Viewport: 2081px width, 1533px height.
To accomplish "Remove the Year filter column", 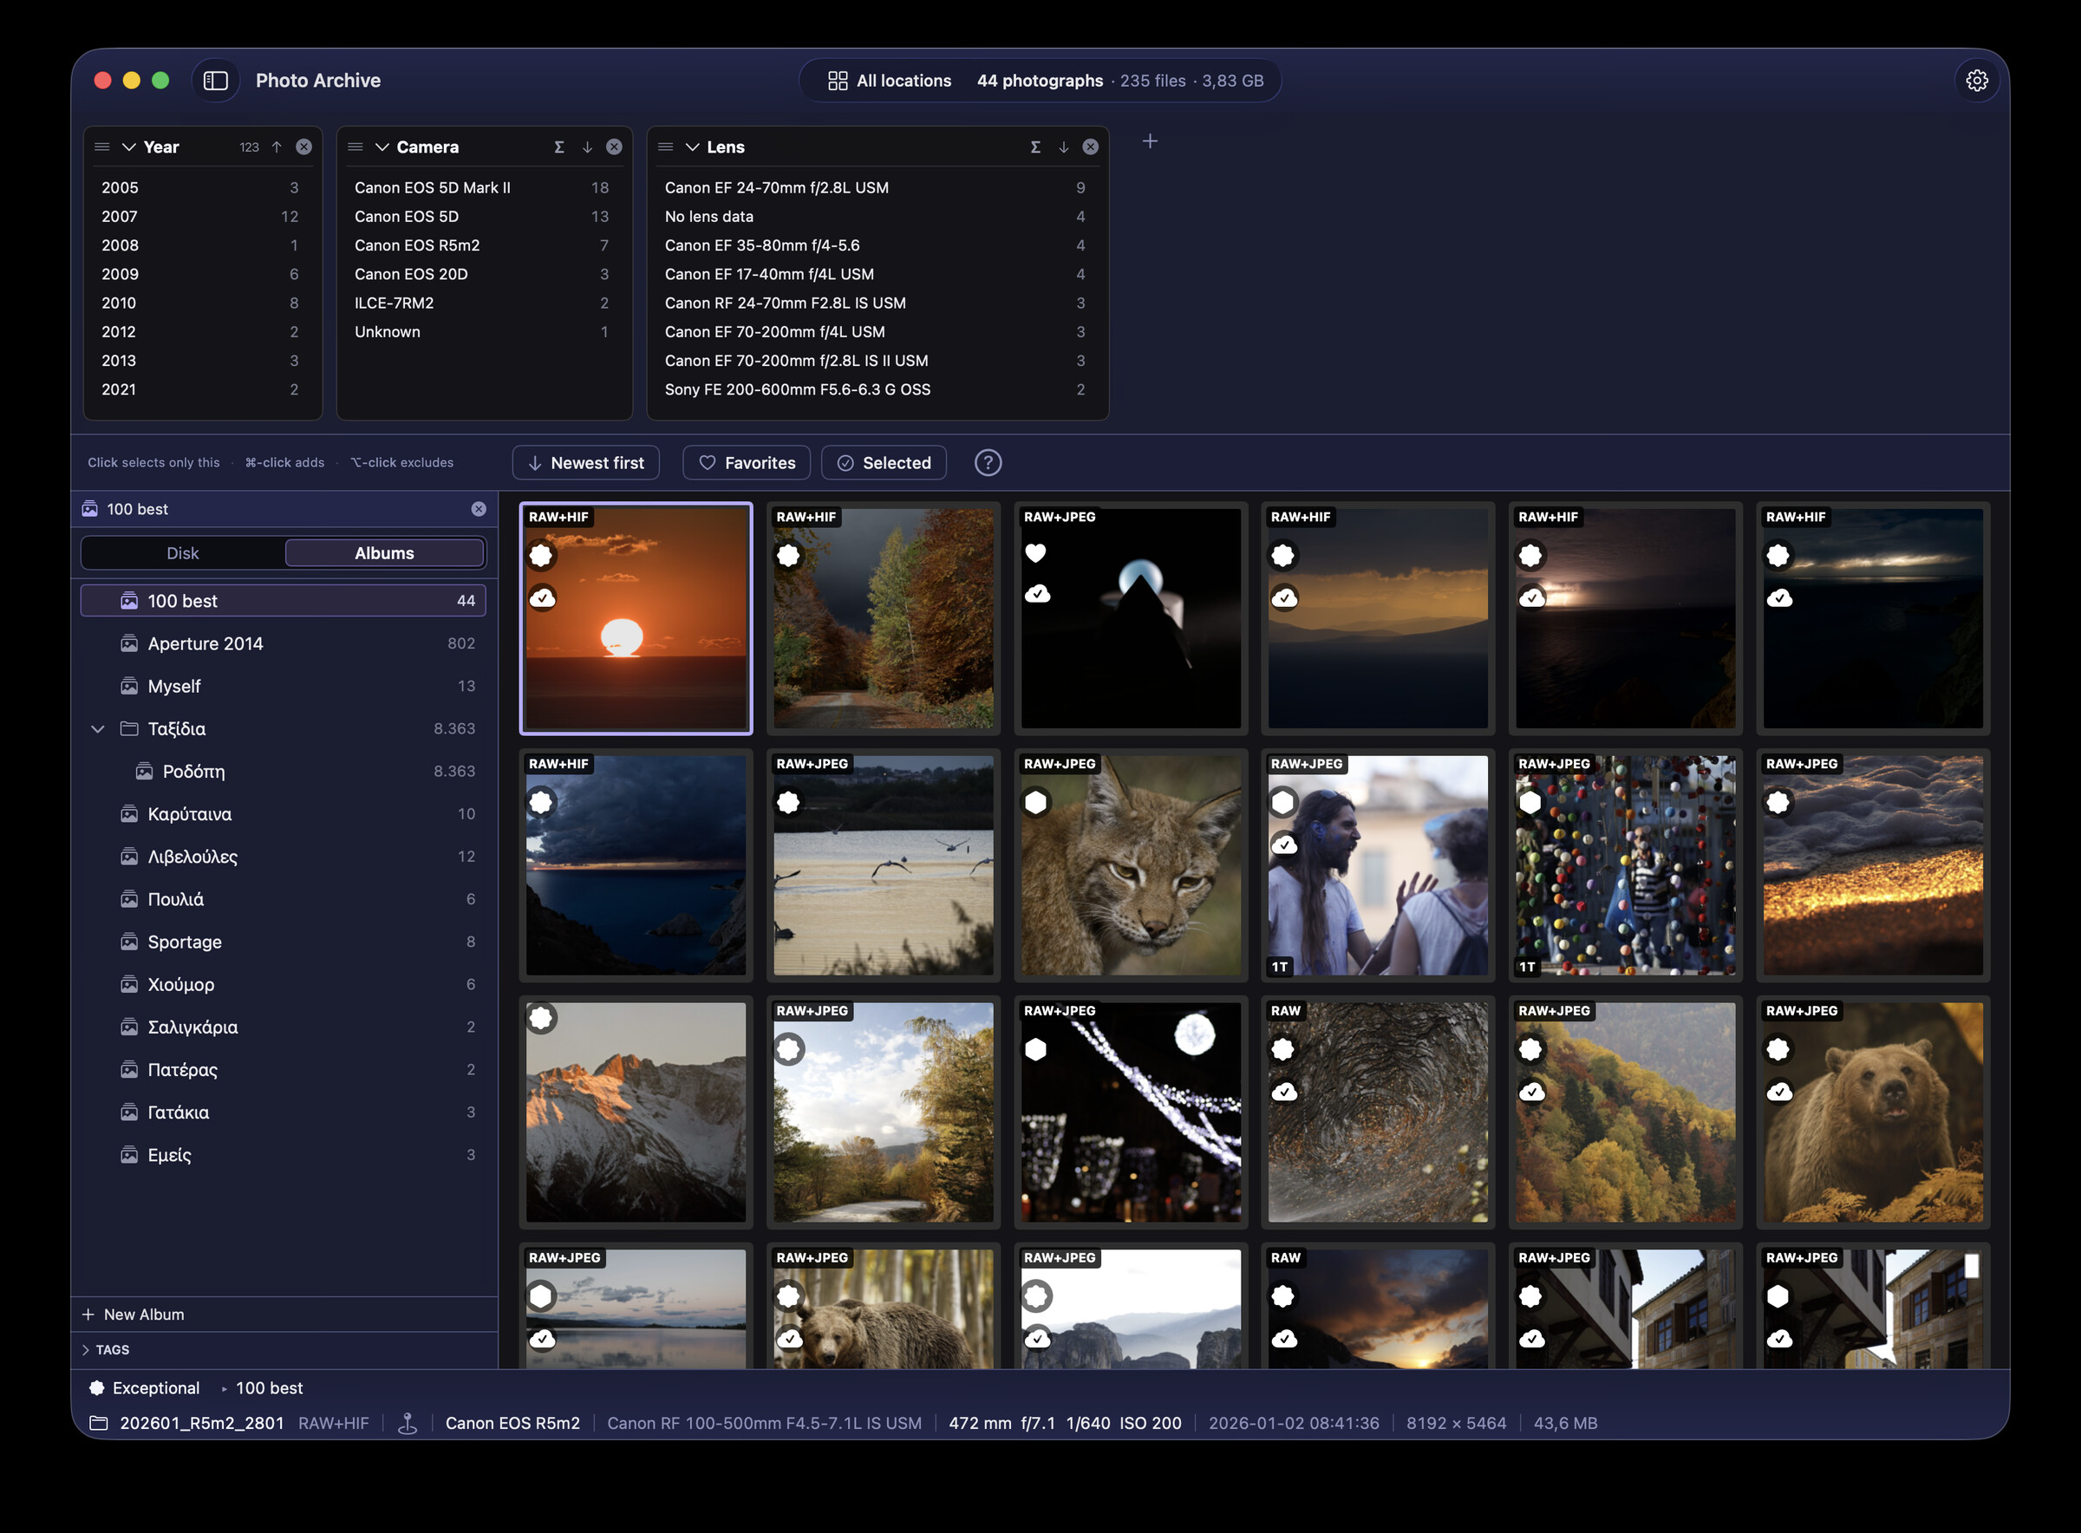I will [303, 147].
